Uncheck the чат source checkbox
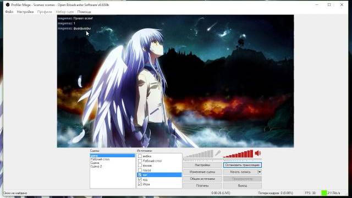 [140, 175]
